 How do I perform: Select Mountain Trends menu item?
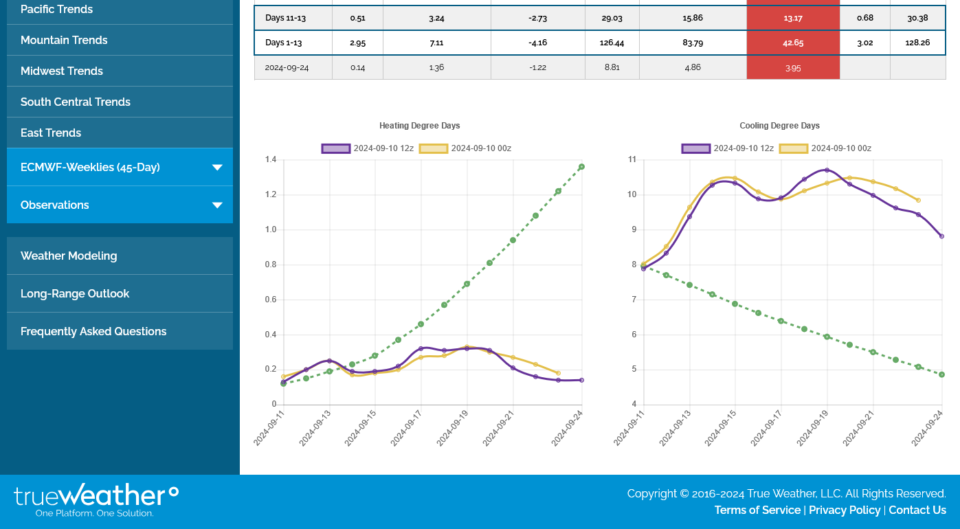pyautogui.click(x=64, y=41)
